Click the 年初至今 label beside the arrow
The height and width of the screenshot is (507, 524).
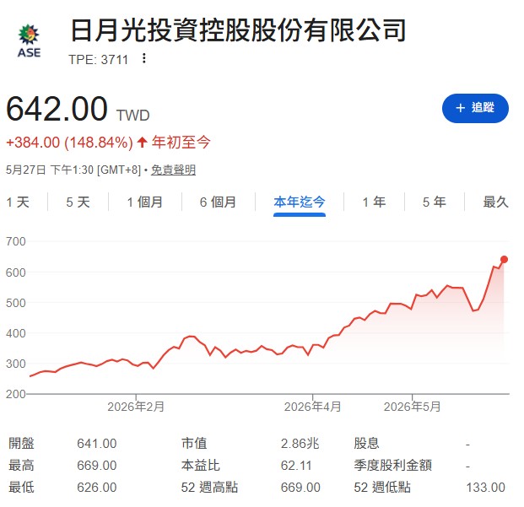coord(181,143)
